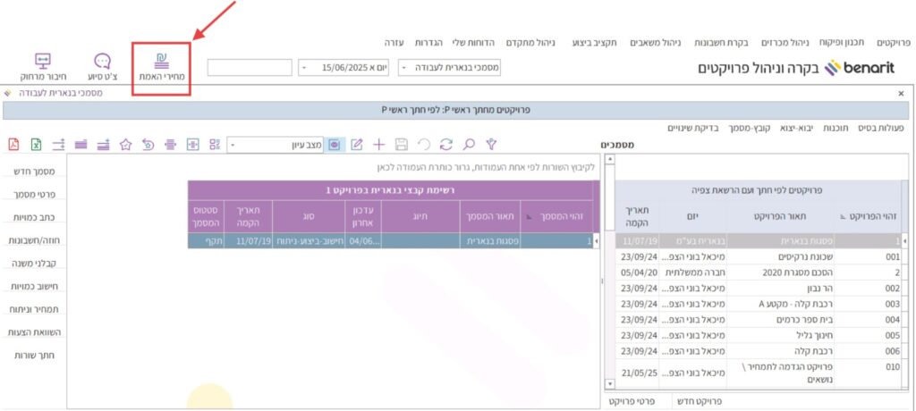Click the empty search field in top bar
The image size is (916, 411).
[250, 68]
